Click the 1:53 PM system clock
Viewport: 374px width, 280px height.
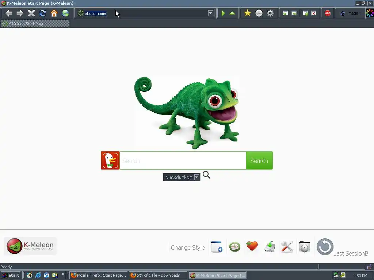coord(360,276)
